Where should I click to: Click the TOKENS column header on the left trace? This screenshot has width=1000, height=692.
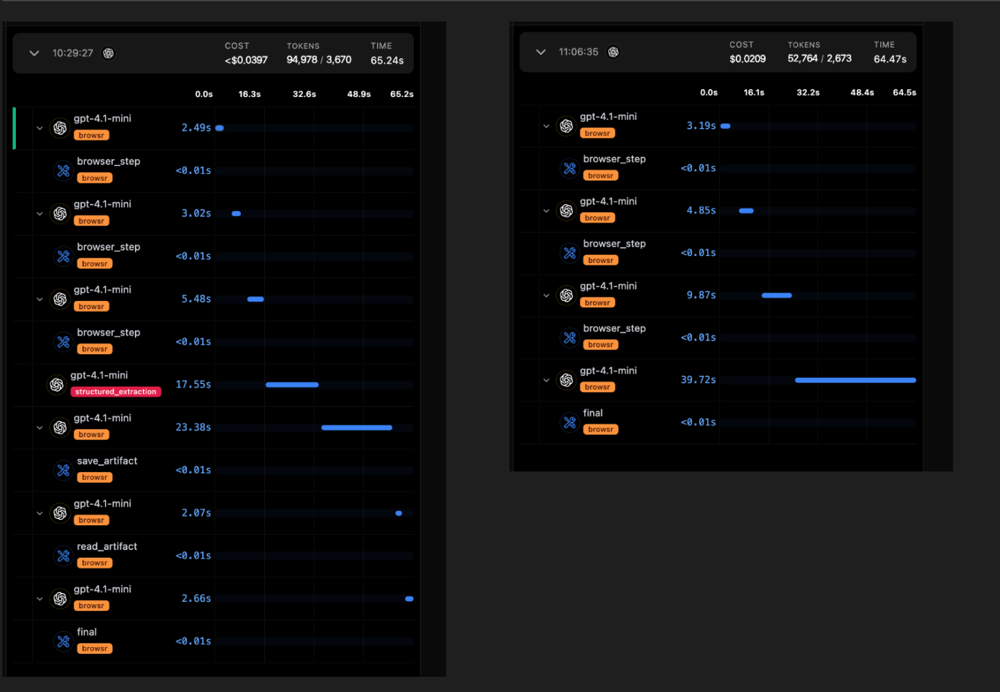pos(303,46)
